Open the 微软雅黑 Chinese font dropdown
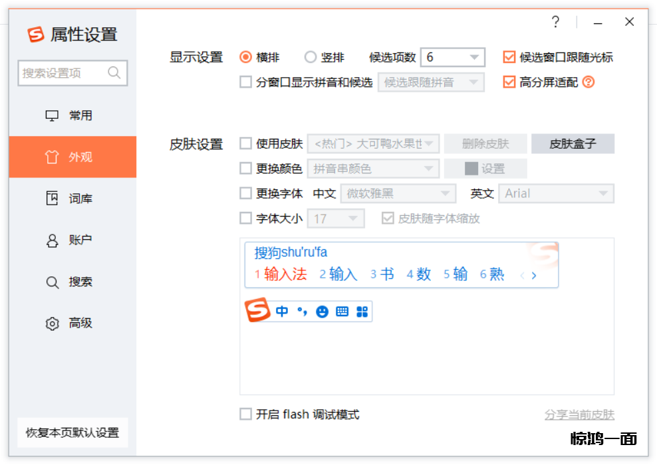Image resolution: width=657 pixels, height=465 pixels. (x=398, y=193)
